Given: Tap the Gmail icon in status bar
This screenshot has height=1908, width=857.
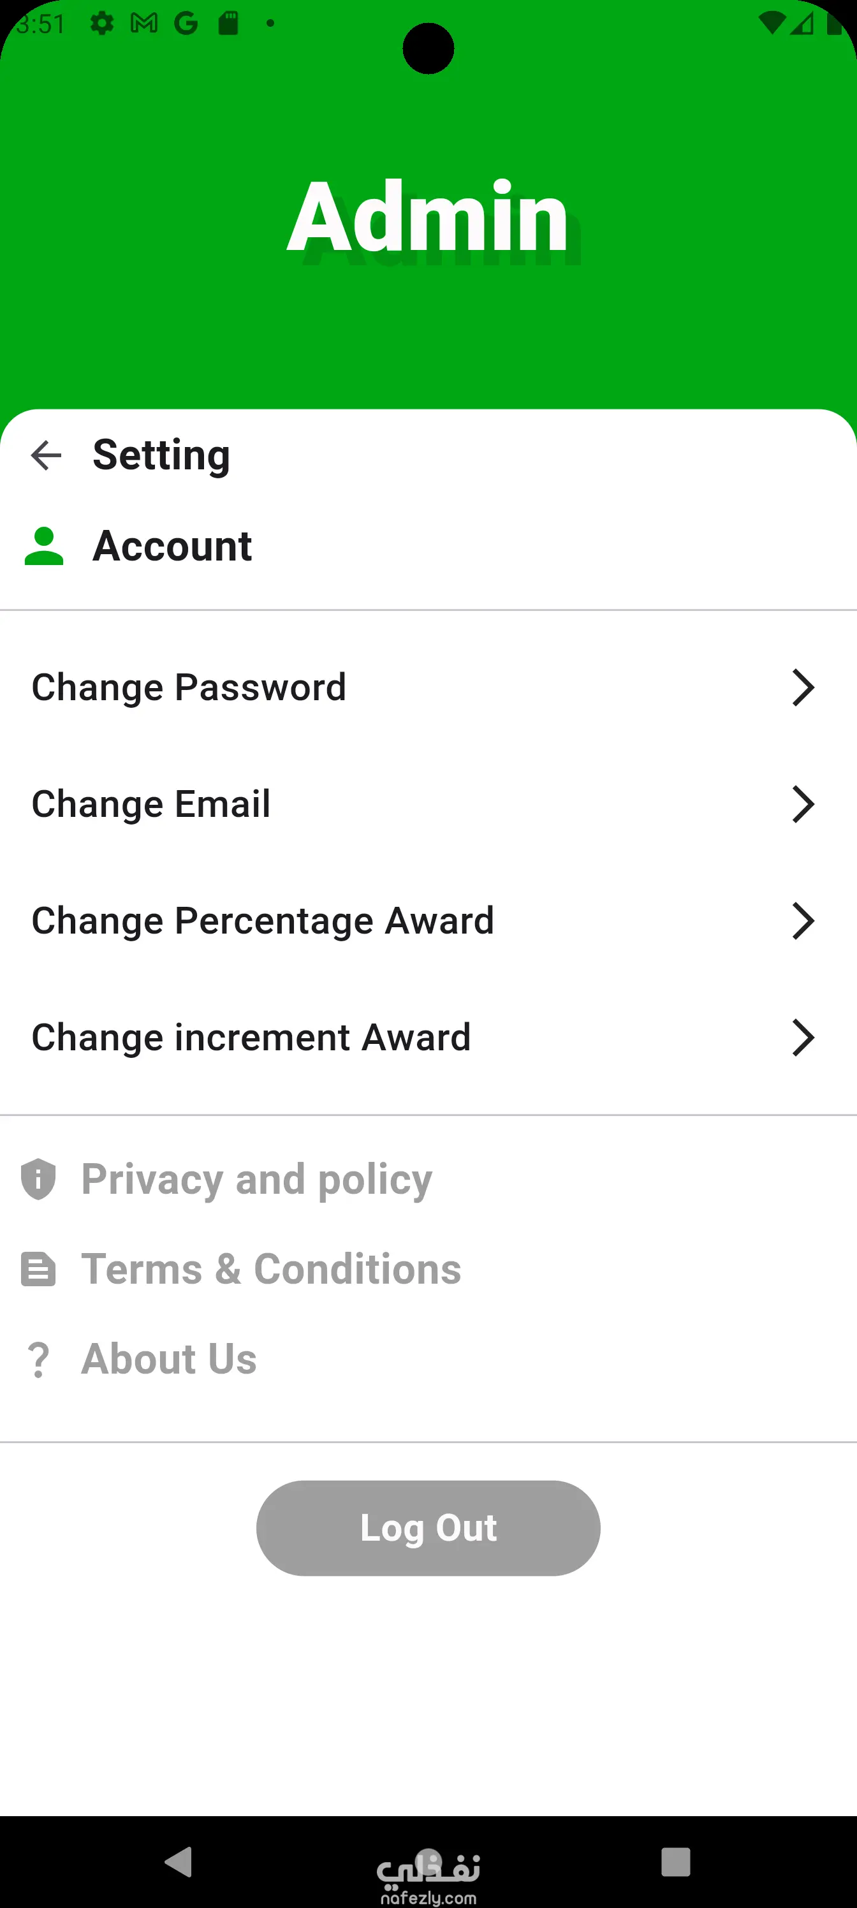Looking at the screenshot, I should 143,24.
